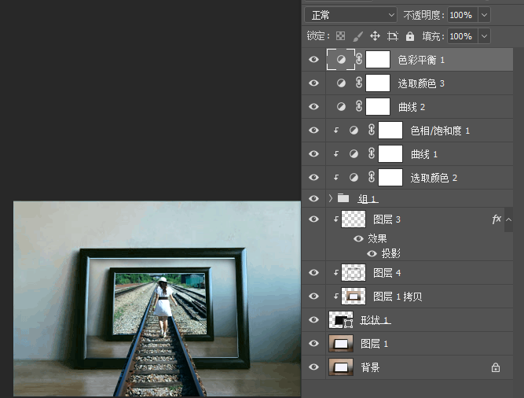This screenshot has height=398, width=524.
Task: Select adjustment icon of 选取颜色 3
Action: (341, 83)
